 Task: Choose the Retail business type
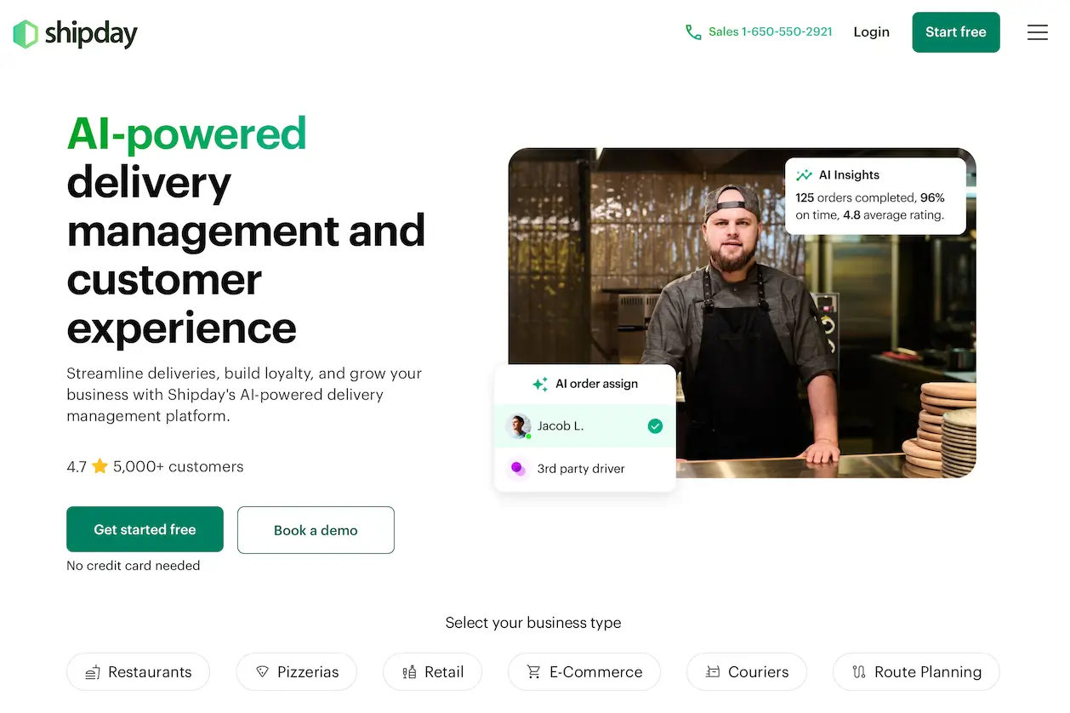click(x=432, y=672)
